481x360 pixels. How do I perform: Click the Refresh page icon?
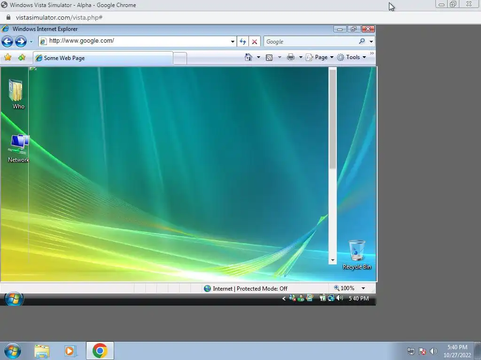[x=243, y=42]
